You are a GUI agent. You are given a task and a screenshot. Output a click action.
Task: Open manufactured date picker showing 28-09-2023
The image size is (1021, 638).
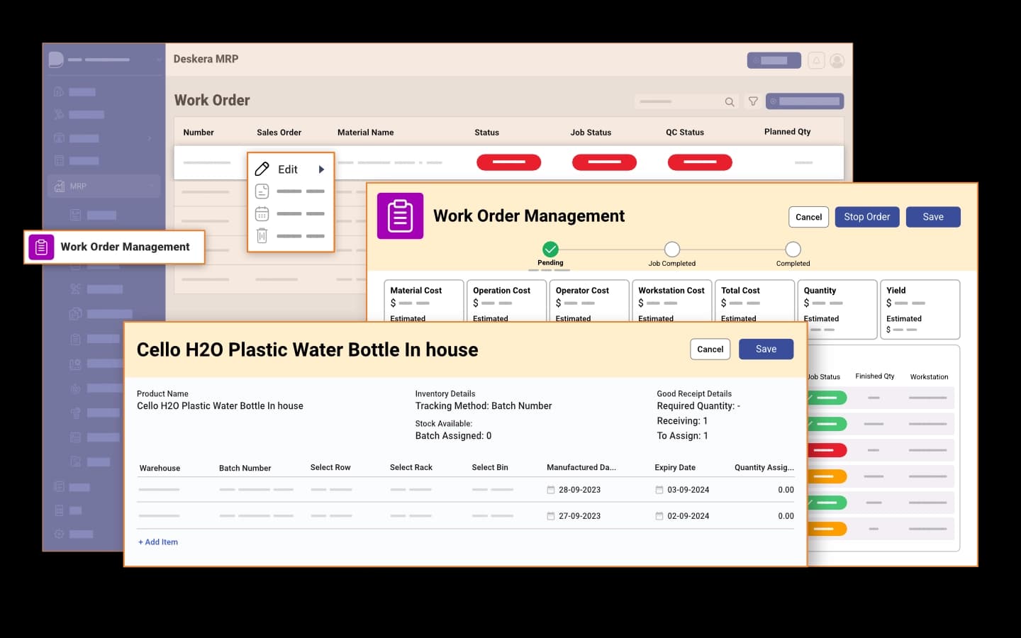[551, 490]
